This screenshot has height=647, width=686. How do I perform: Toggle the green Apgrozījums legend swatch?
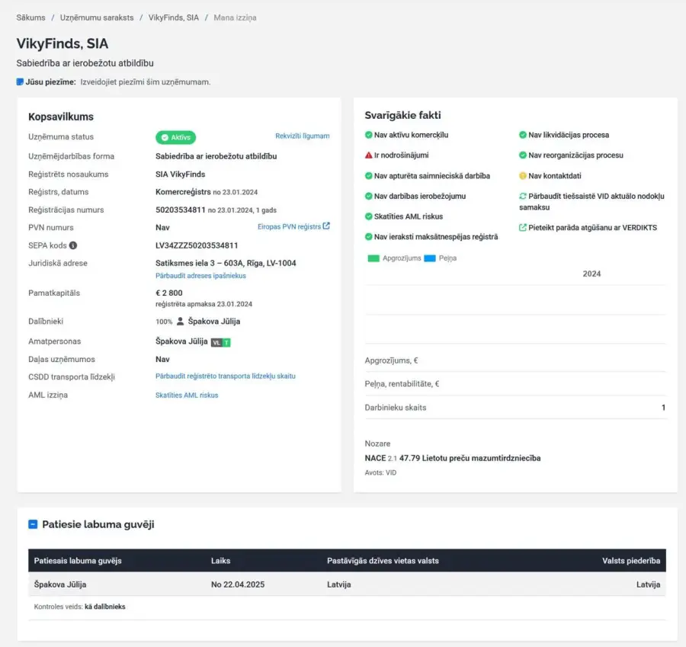(x=373, y=258)
